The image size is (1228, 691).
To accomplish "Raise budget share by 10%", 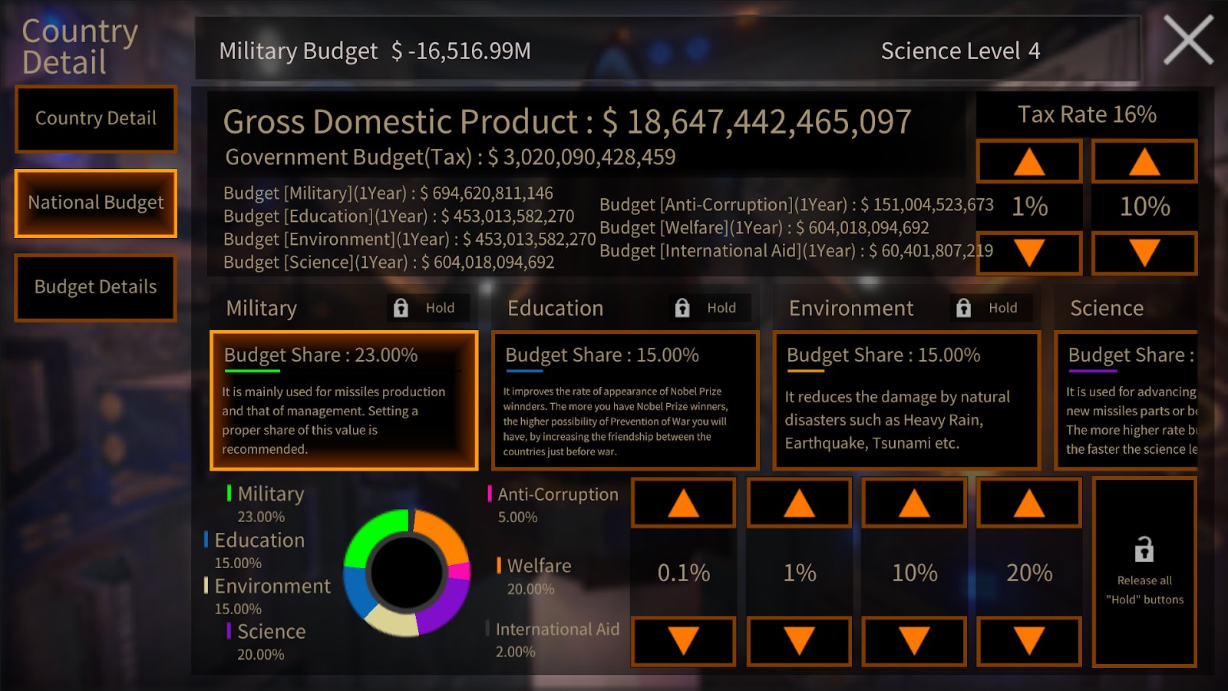I will (x=914, y=504).
